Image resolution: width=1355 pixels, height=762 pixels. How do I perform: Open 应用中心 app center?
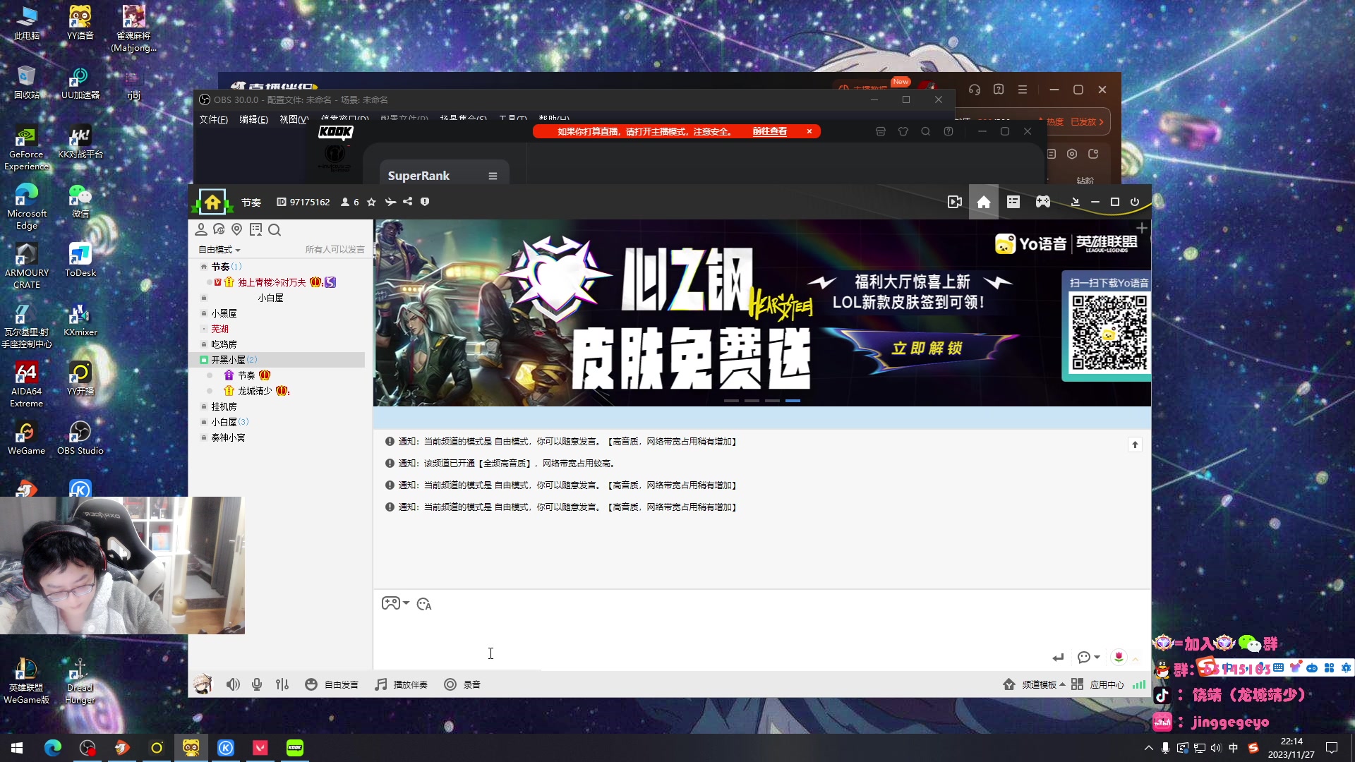click(x=1098, y=684)
